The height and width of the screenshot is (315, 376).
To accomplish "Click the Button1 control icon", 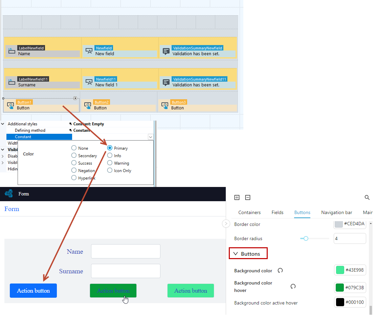I will click(10, 106).
